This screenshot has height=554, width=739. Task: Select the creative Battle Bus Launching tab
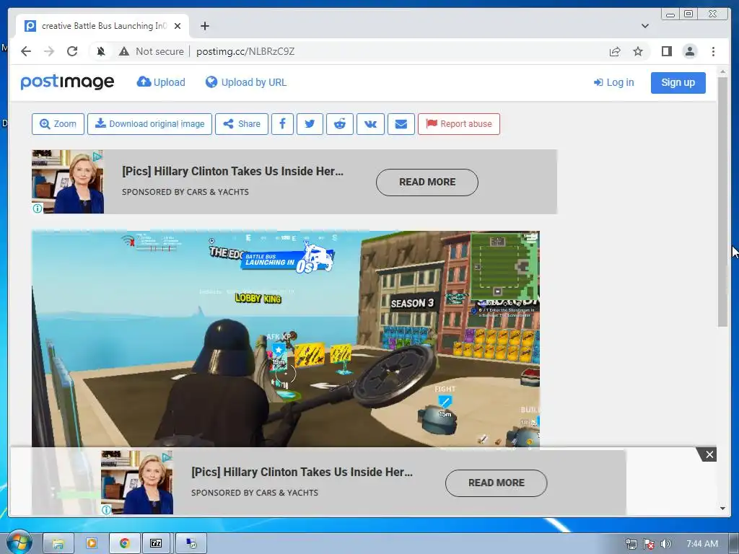tap(102, 26)
